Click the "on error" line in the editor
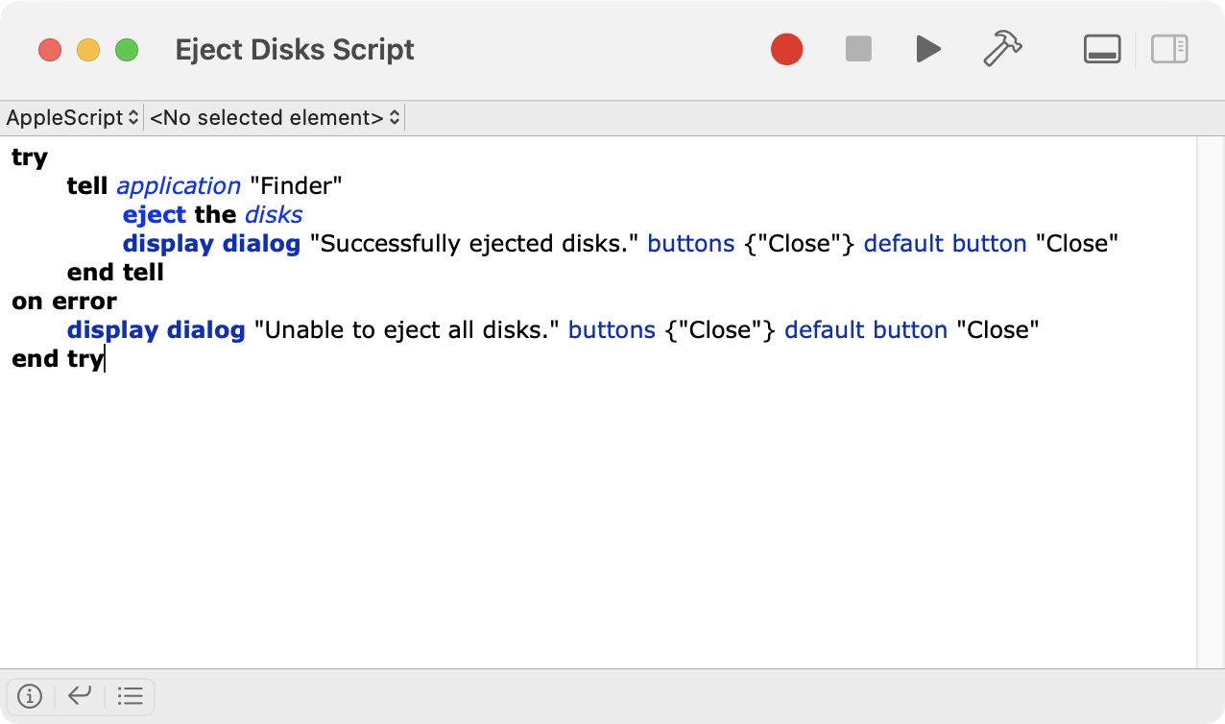Image resolution: width=1225 pixels, height=724 pixels. click(x=64, y=302)
